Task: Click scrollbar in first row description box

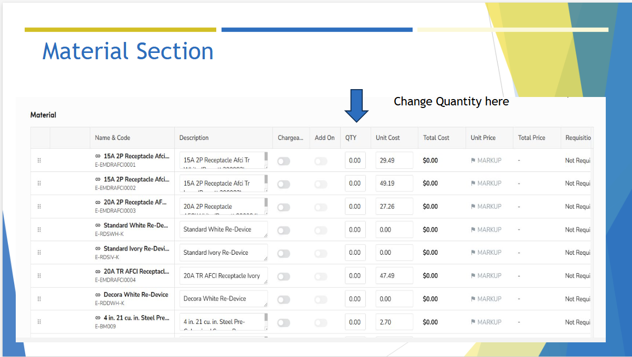Action: 266,157
